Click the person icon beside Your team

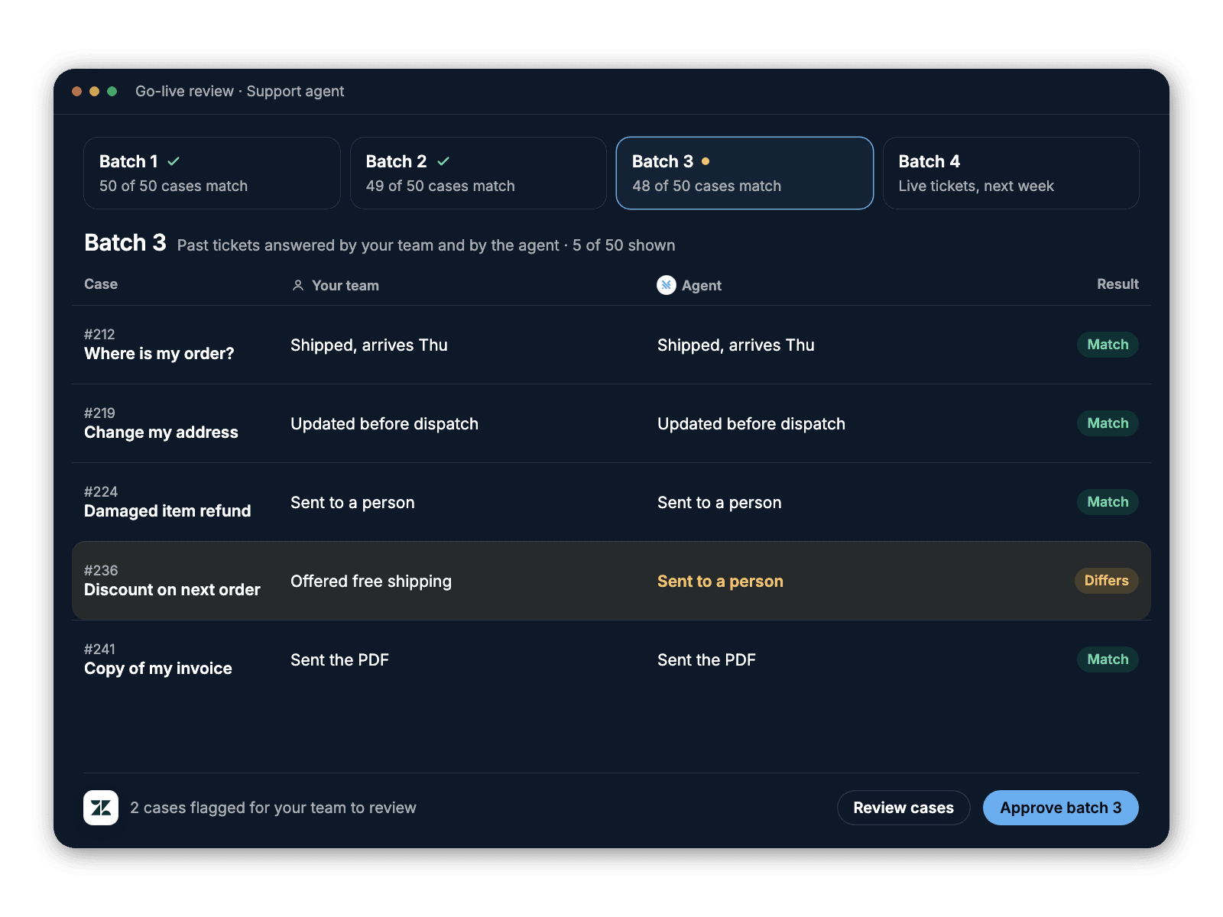[298, 285]
